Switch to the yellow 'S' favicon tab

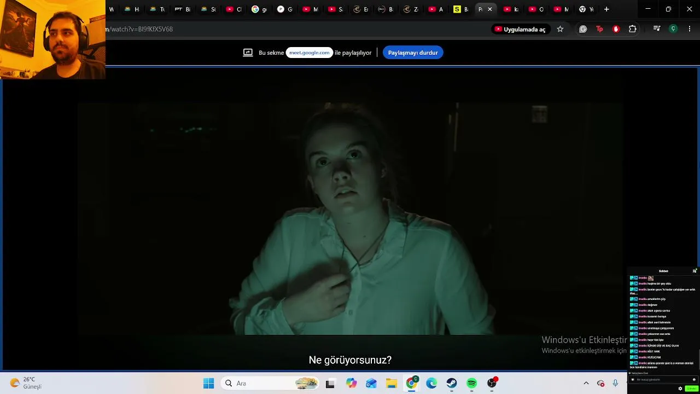(x=461, y=9)
